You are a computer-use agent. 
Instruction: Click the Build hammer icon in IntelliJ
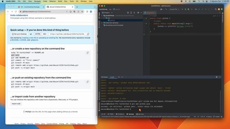(x=166, y=9)
